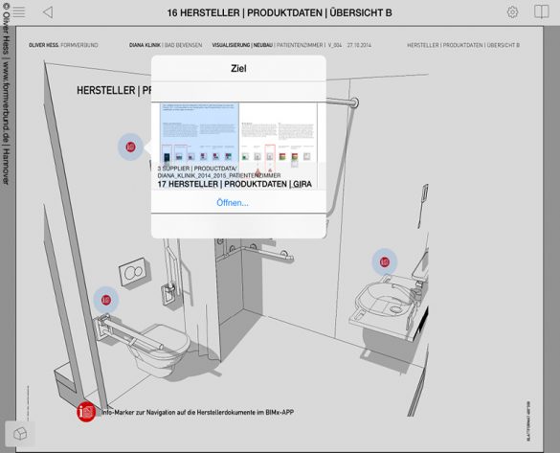Image resolution: width=560 pixels, height=453 pixels.
Task: Click the Öffnen... link
Action: 233,203
